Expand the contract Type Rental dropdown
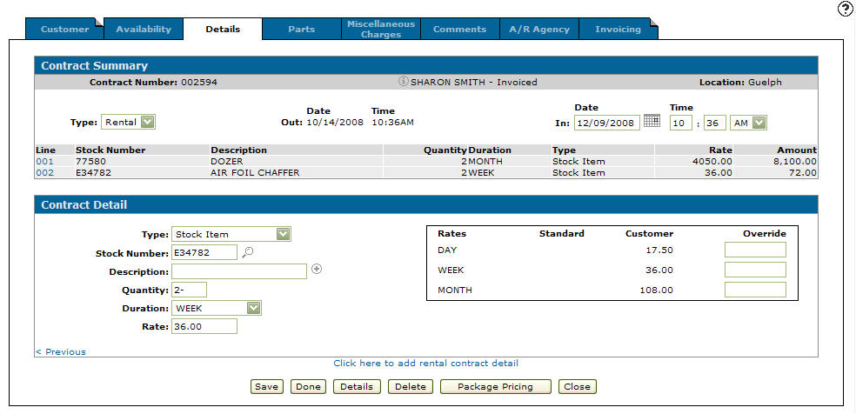The height and width of the screenshot is (414, 856). [x=147, y=123]
